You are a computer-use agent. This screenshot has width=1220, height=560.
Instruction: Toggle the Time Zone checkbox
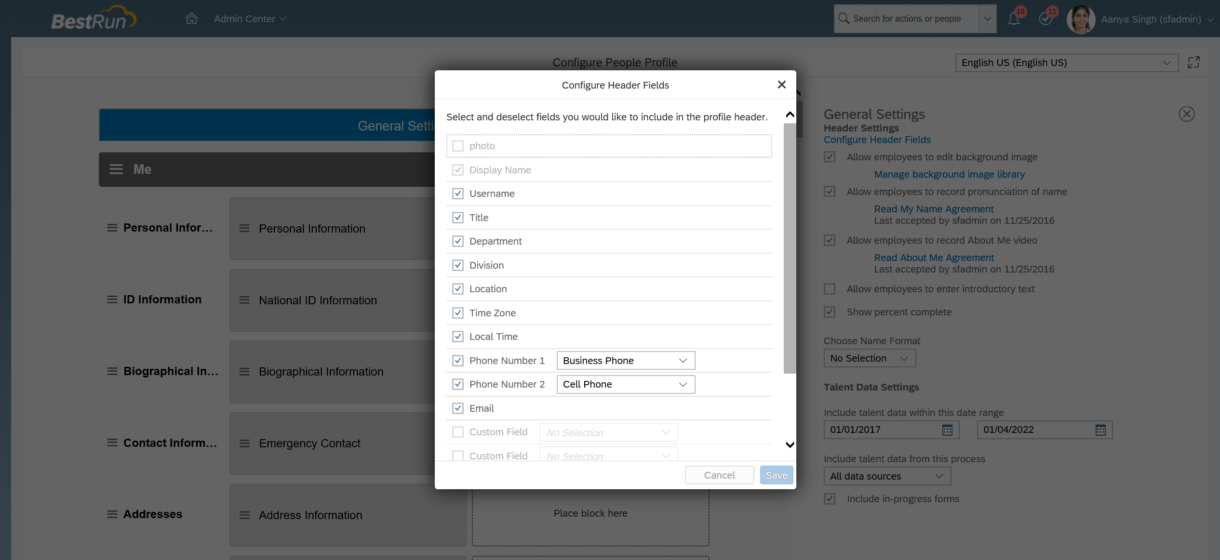458,313
